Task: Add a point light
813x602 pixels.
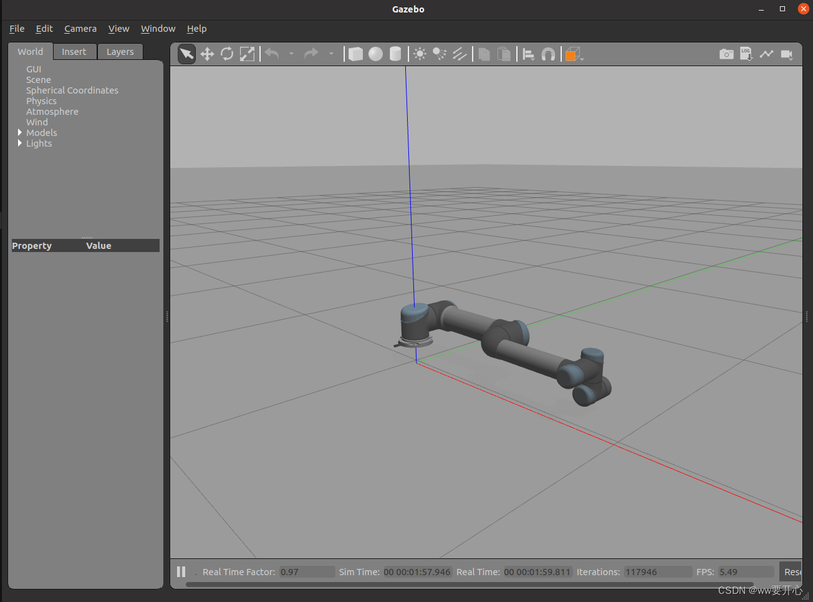Action: point(420,54)
